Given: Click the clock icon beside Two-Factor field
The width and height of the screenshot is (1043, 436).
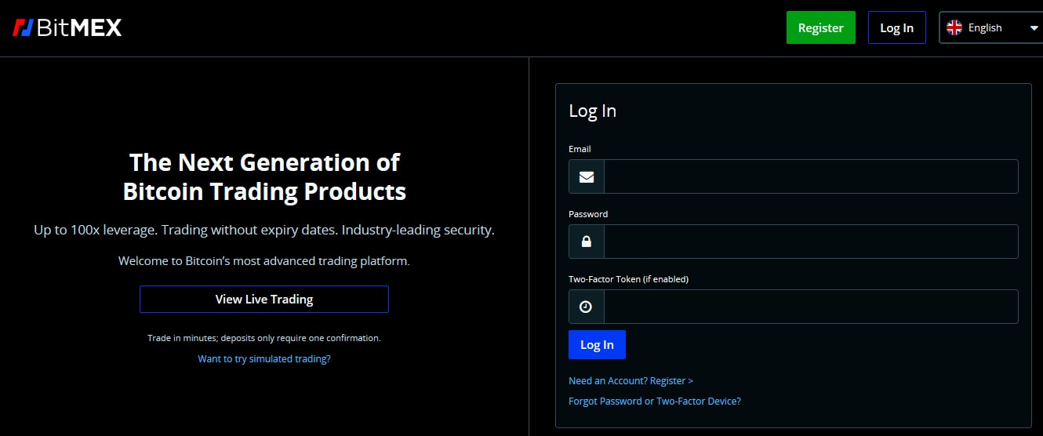Looking at the screenshot, I should pyautogui.click(x=586, y=307).
